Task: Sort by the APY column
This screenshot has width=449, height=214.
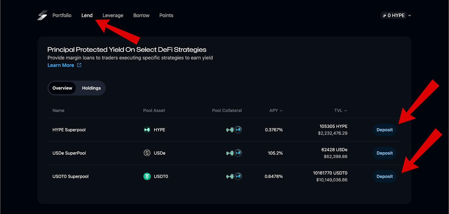Action: 276,111
